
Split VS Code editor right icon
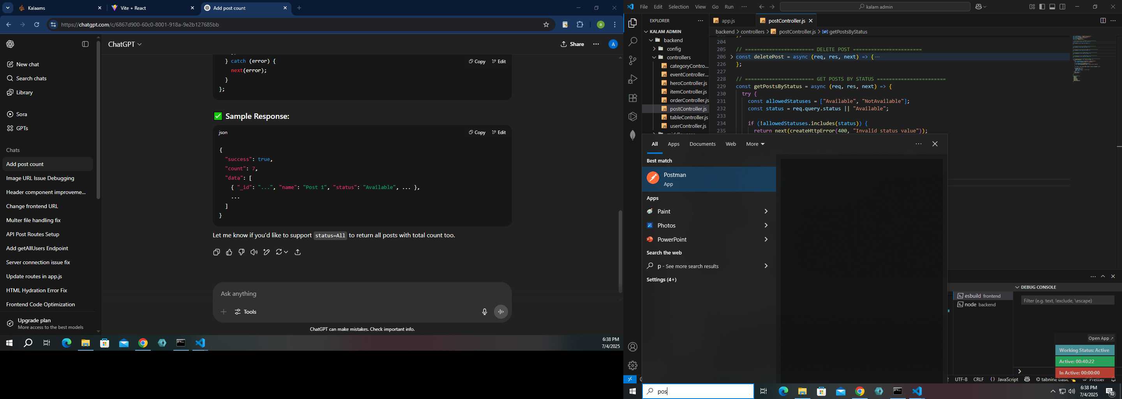point(1103,21)
